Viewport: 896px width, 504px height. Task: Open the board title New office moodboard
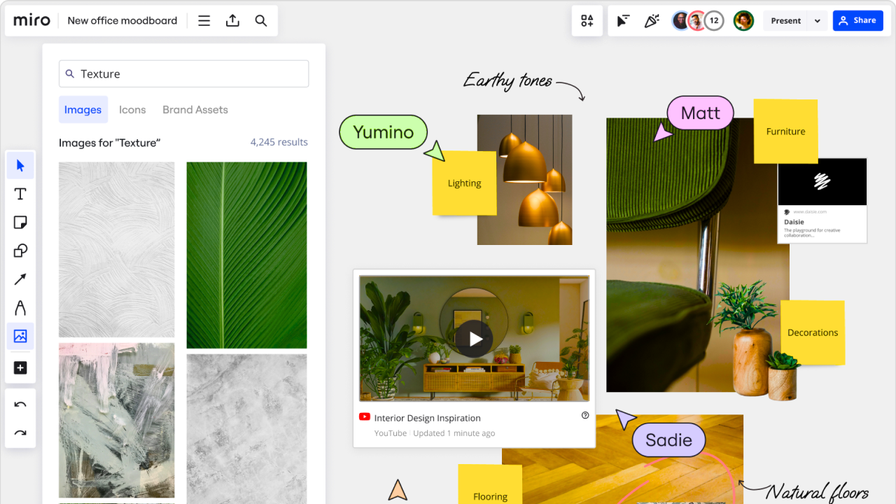(122, 21)
